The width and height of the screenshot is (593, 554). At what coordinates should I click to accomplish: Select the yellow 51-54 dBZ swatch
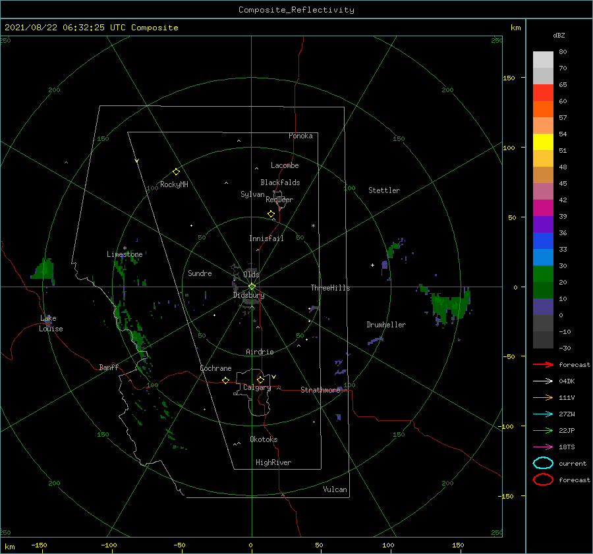[x=543, y=142]
